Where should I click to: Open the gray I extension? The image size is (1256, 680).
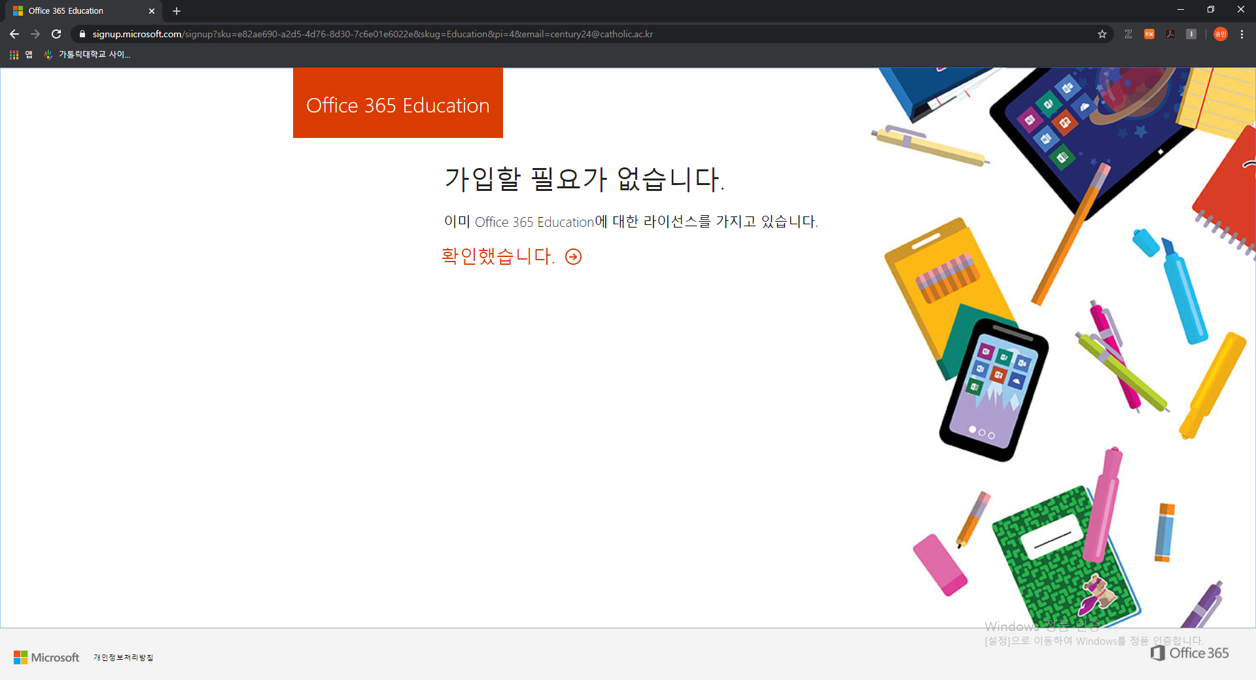pyautogui.click(x=1191, y=34)
